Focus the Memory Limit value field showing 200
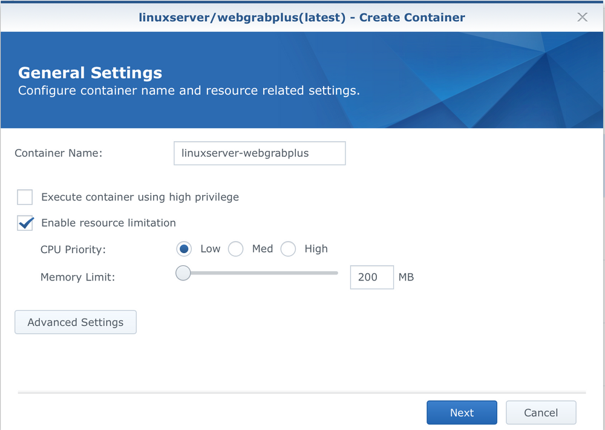The height and width of the screenshot is (430, 605). click(x=371, y=277)
